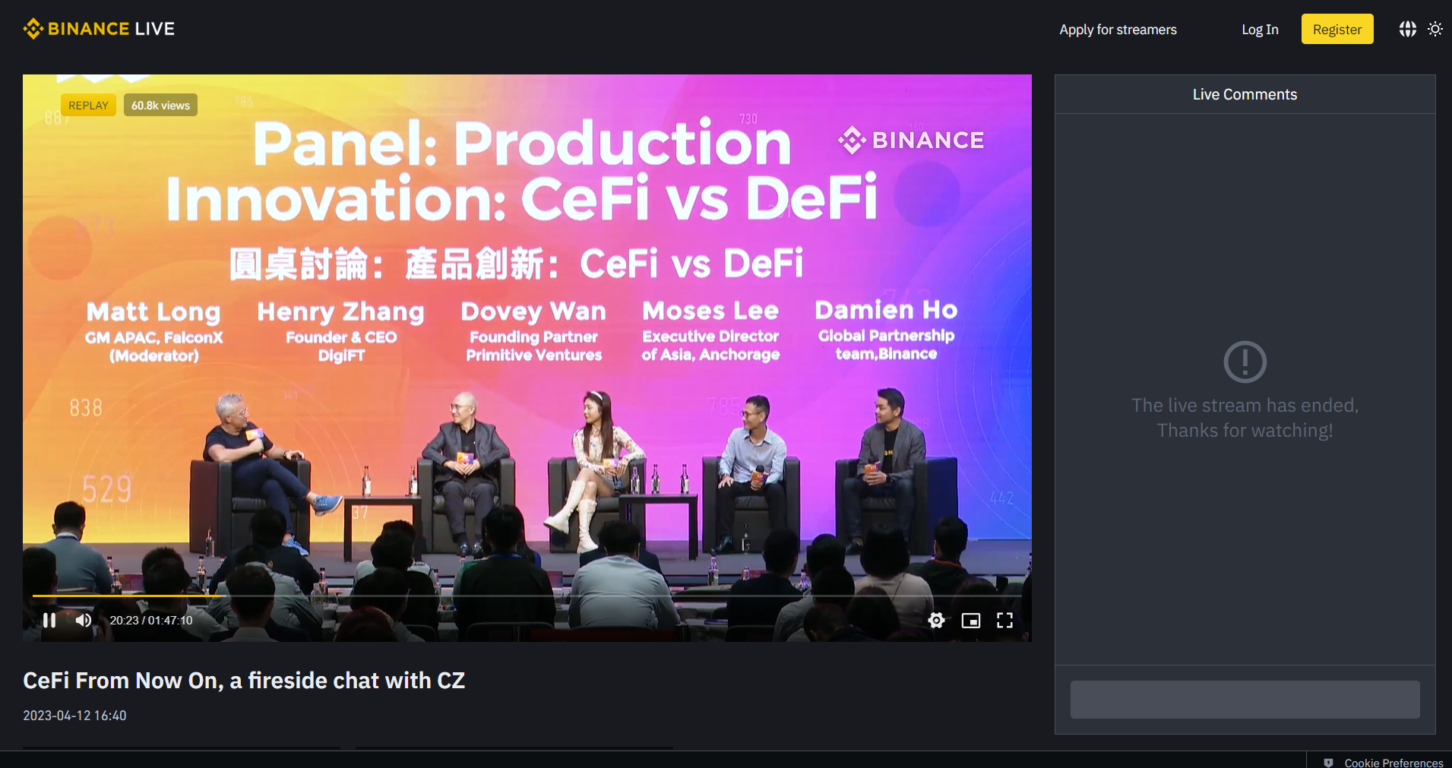Viewport: 1452px width, 768px height.
Task: Open video settings gear
Action: tap(936, 621)
